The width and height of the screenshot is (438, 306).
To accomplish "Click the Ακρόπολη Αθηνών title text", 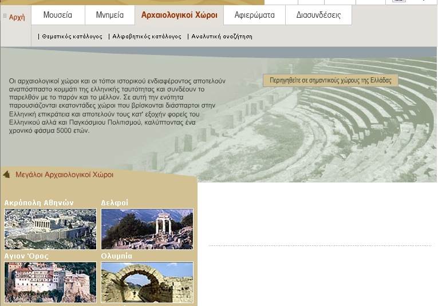I will click(39, 202).
